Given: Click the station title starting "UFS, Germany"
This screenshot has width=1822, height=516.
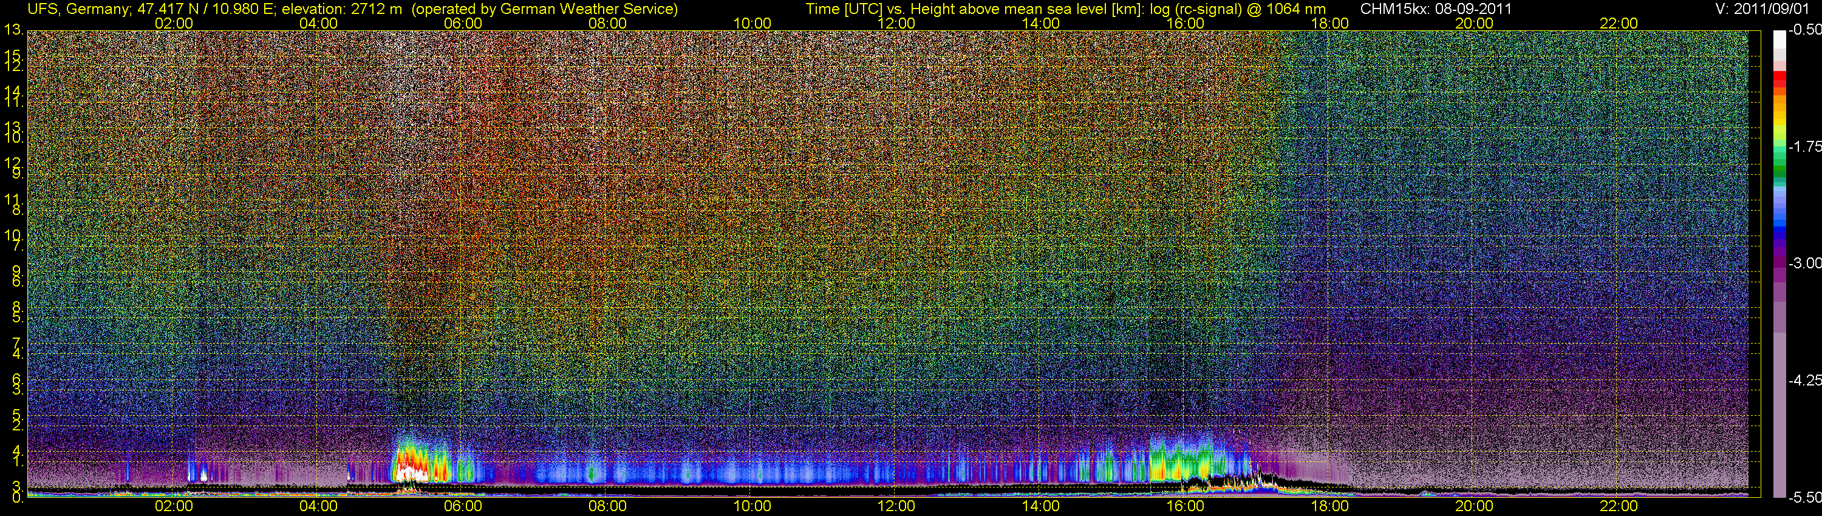Looking at the screenshot, I should [352, 9].
